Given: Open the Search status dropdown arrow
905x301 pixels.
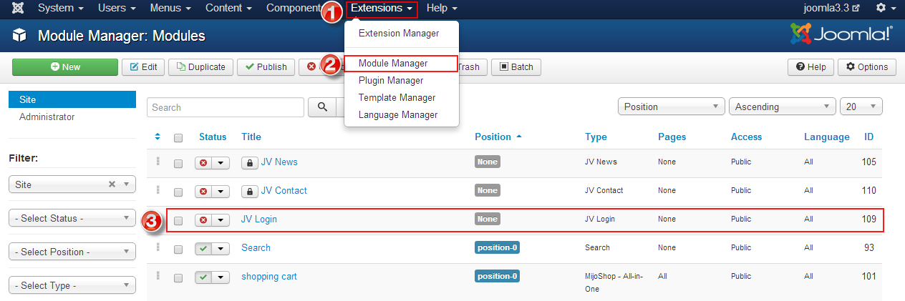Looking at the screenshot, I should point(221,248).
